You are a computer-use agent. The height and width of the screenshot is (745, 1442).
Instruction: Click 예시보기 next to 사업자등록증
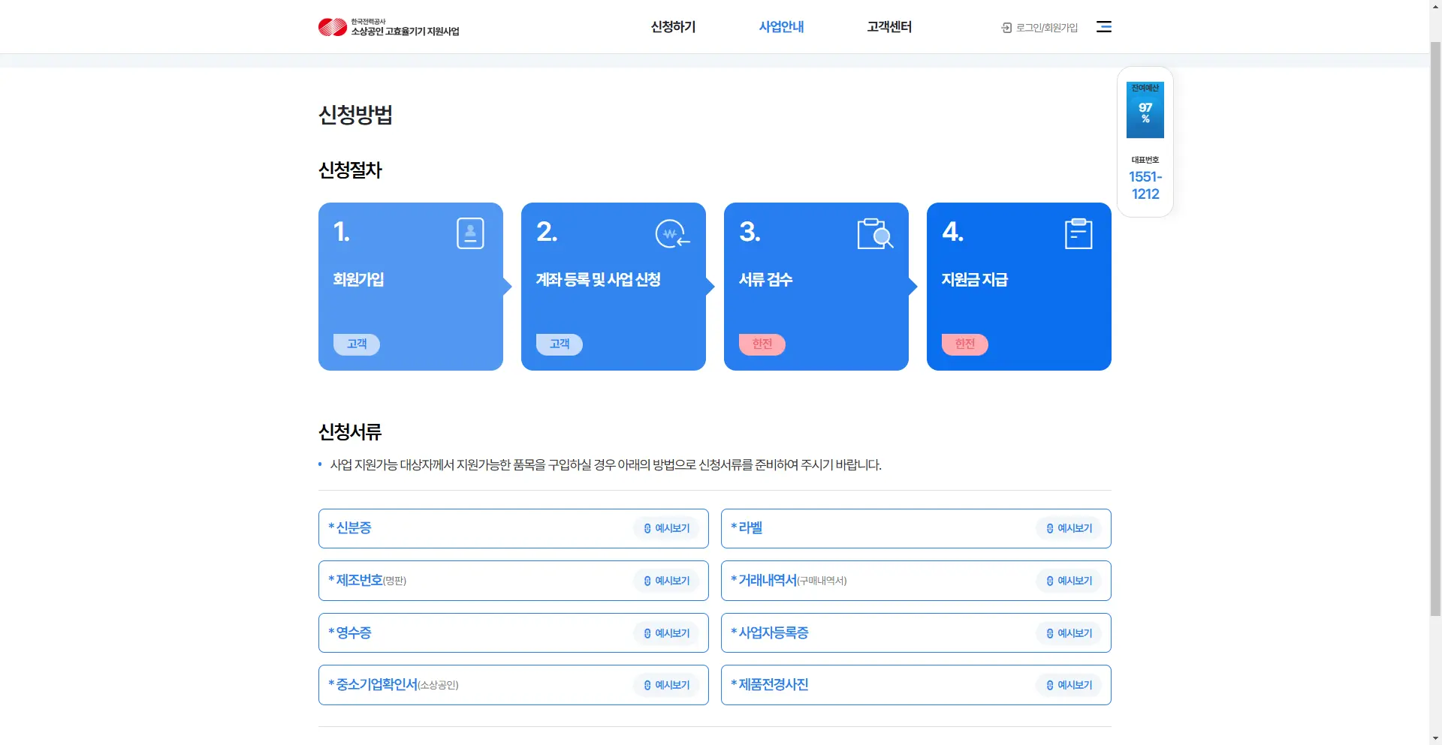tap(1069, 632)
